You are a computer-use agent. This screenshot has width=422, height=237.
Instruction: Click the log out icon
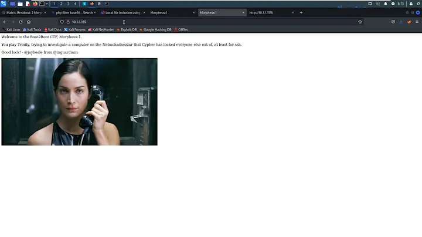tap(418, 4)
